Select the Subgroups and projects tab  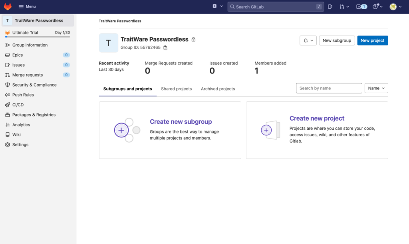pyautogui.click(x=127, y=89)
